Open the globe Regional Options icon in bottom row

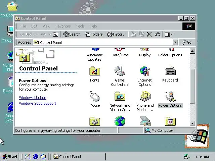120,121
